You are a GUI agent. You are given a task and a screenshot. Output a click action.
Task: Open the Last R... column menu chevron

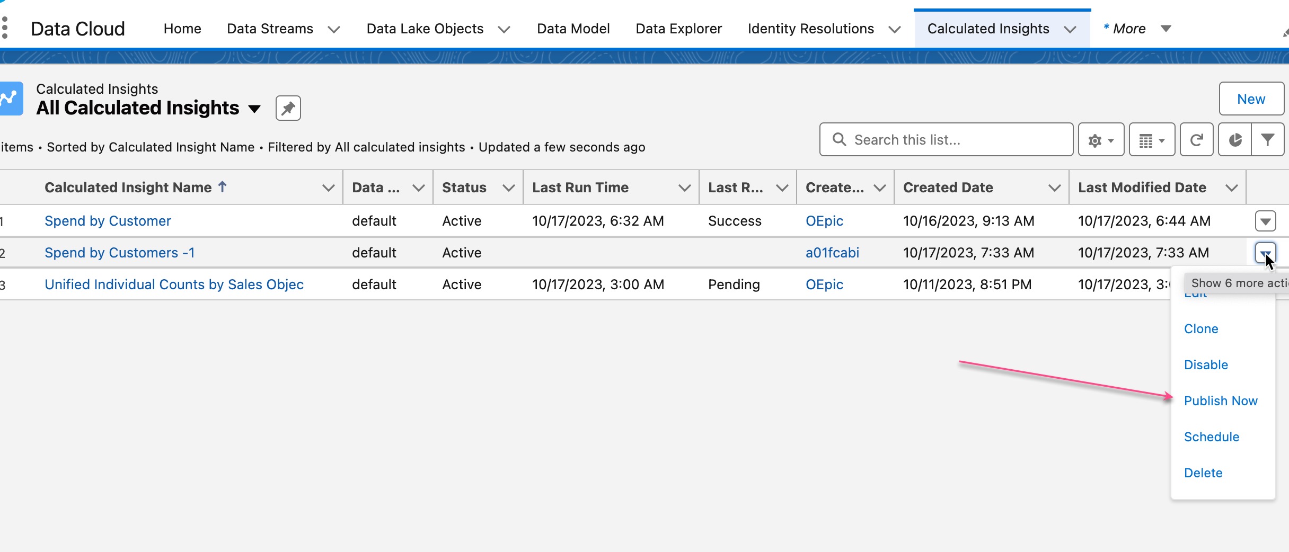click(x=782, y=188)
